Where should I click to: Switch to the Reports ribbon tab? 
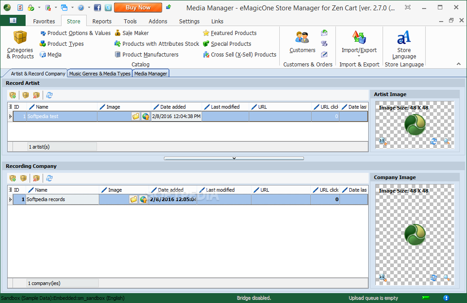tap(102, 22)
